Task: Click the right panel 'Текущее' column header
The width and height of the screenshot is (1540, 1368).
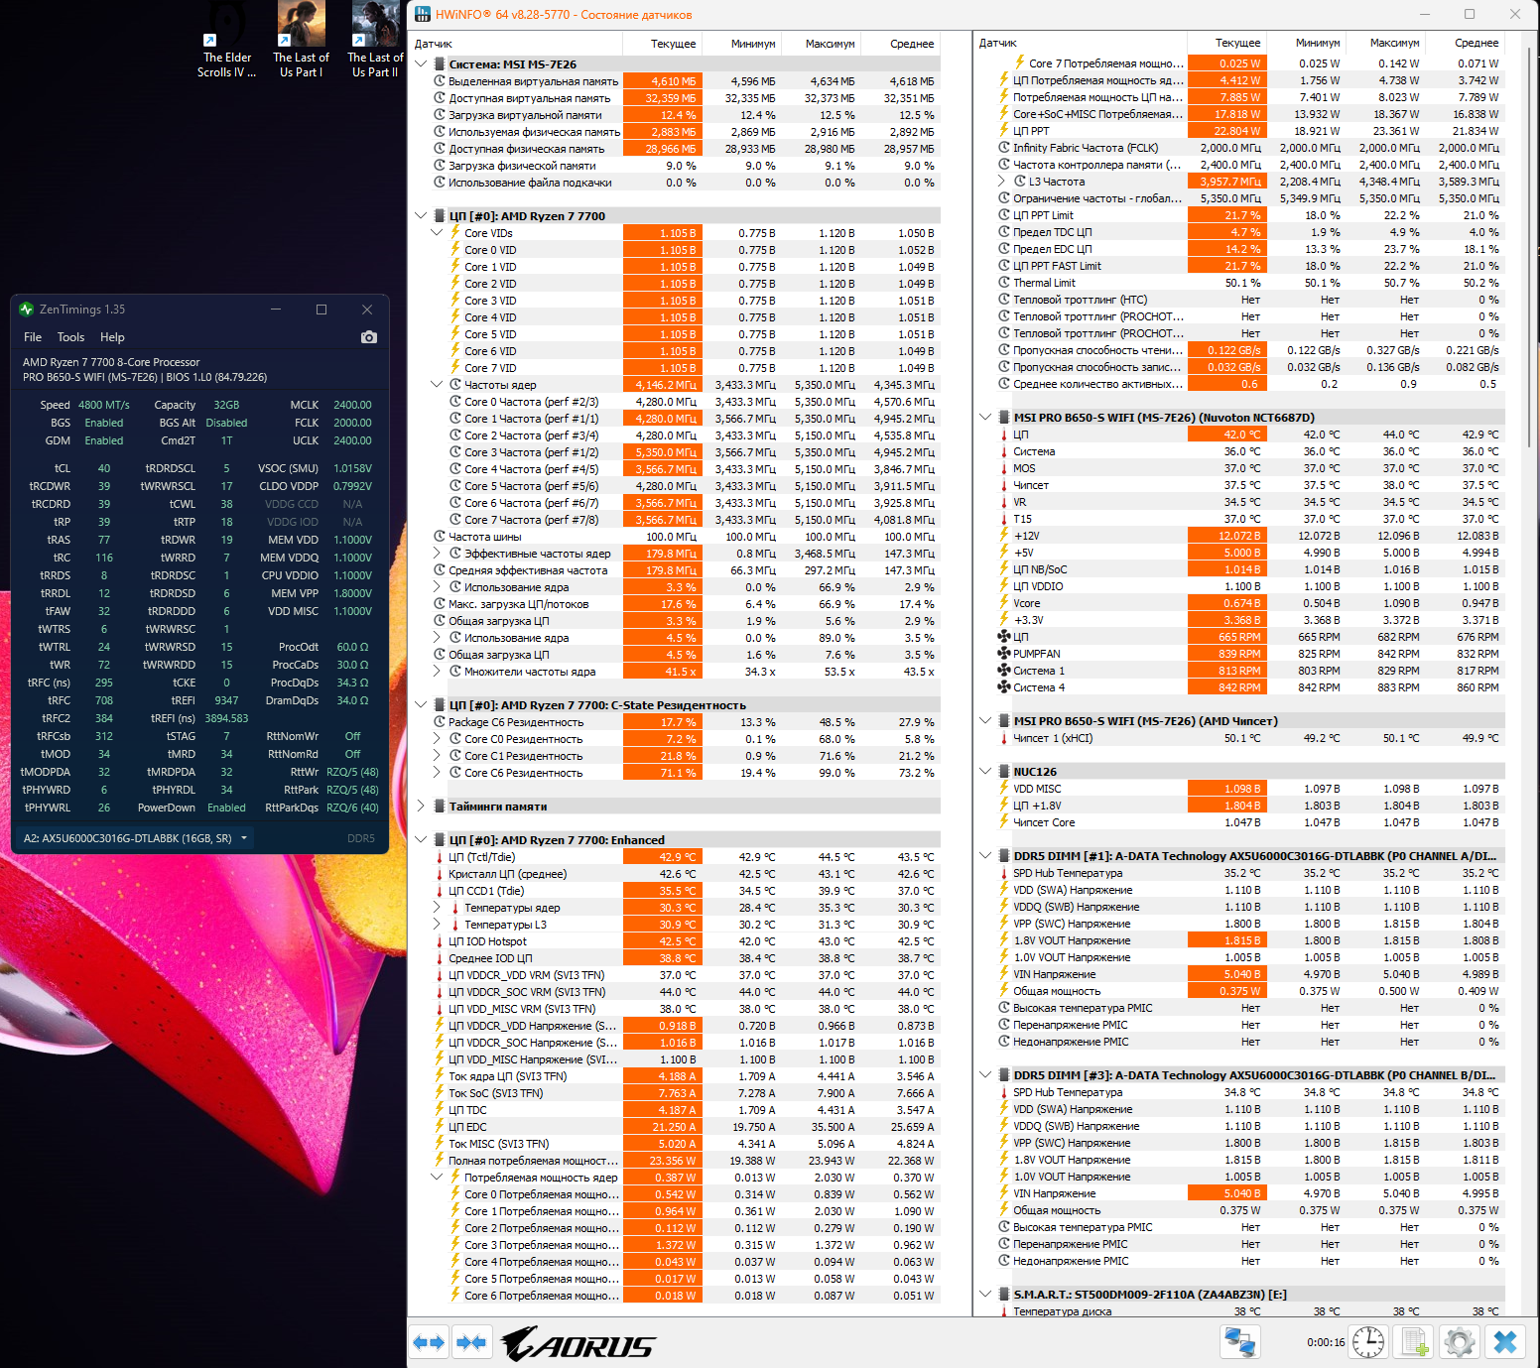Action: (x=1226, y=44)
